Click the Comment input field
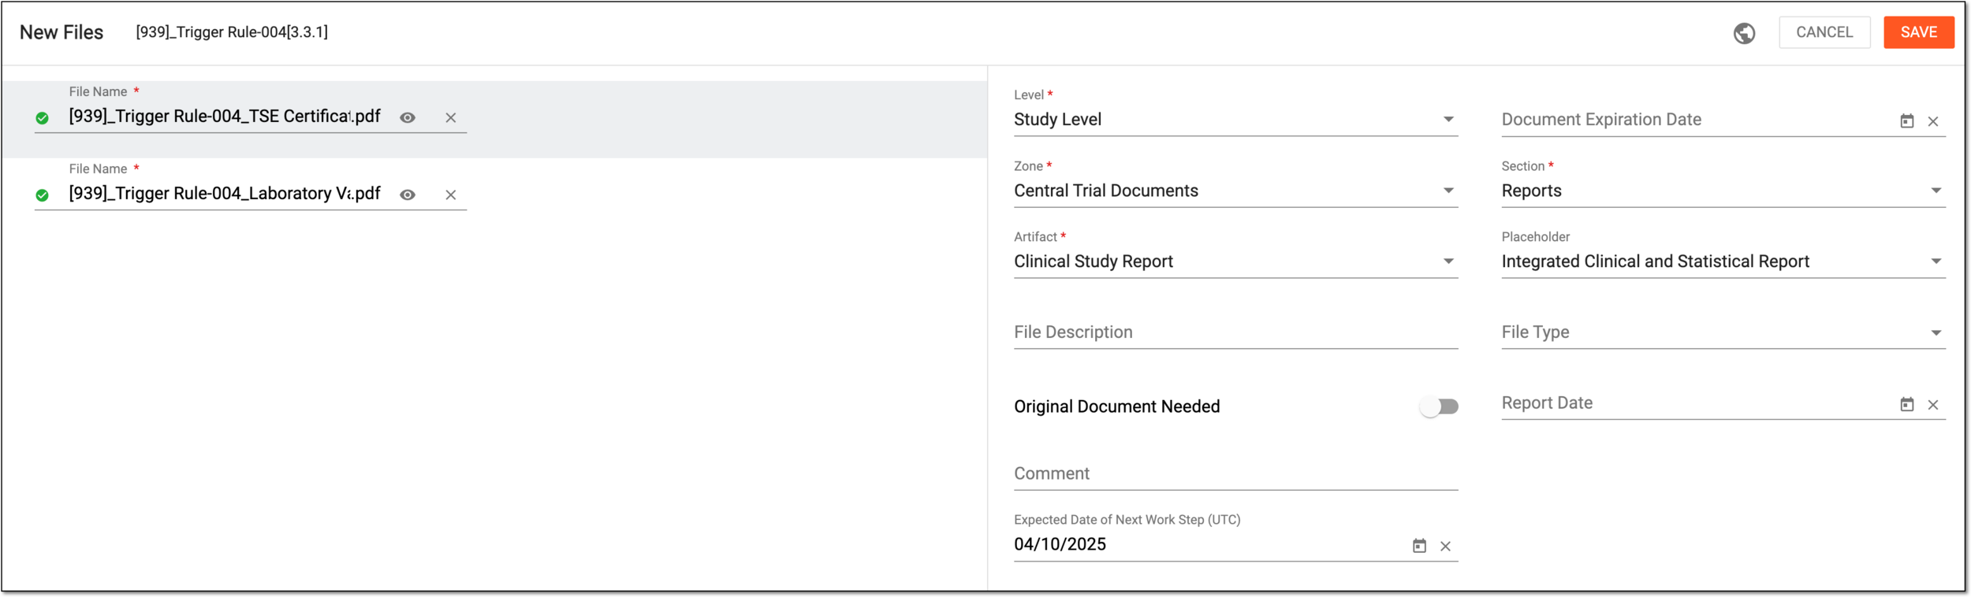 tap(1235, 474)
